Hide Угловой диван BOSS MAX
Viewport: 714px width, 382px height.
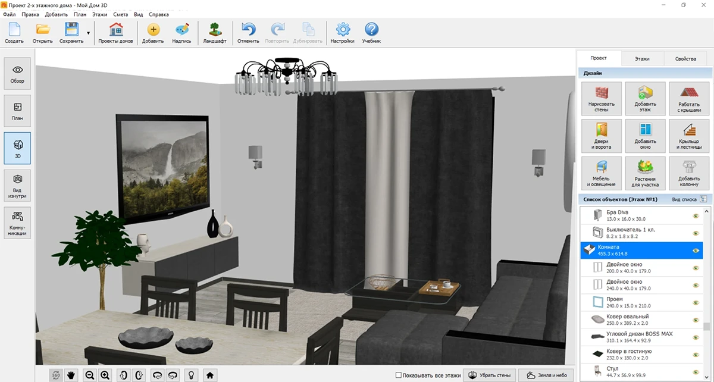pyautogui.click(x=696, y=337)
